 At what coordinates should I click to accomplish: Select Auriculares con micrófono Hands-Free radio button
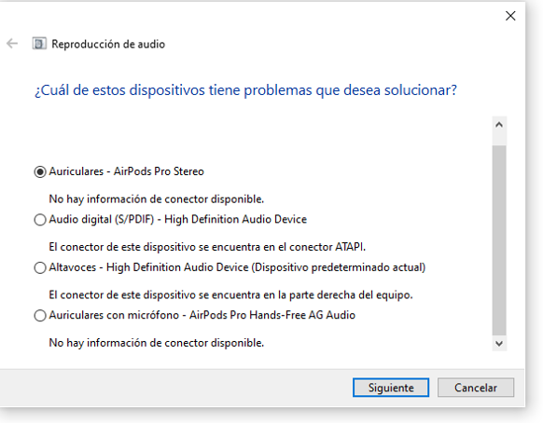click(x=40, y=315)
